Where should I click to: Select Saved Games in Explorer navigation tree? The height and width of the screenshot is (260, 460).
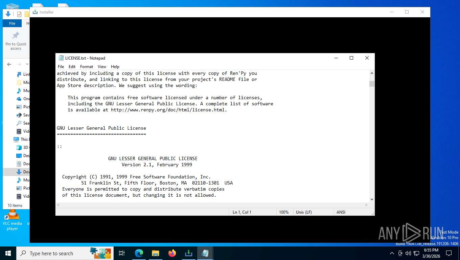(x=23, y=115)
